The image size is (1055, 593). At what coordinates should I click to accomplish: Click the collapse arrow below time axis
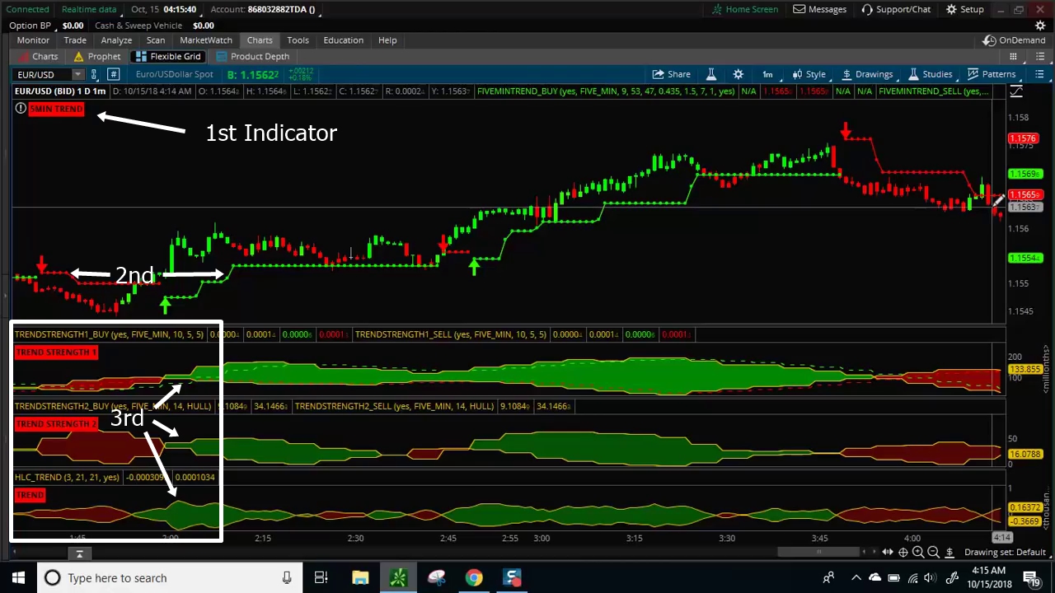coord(79,554)
